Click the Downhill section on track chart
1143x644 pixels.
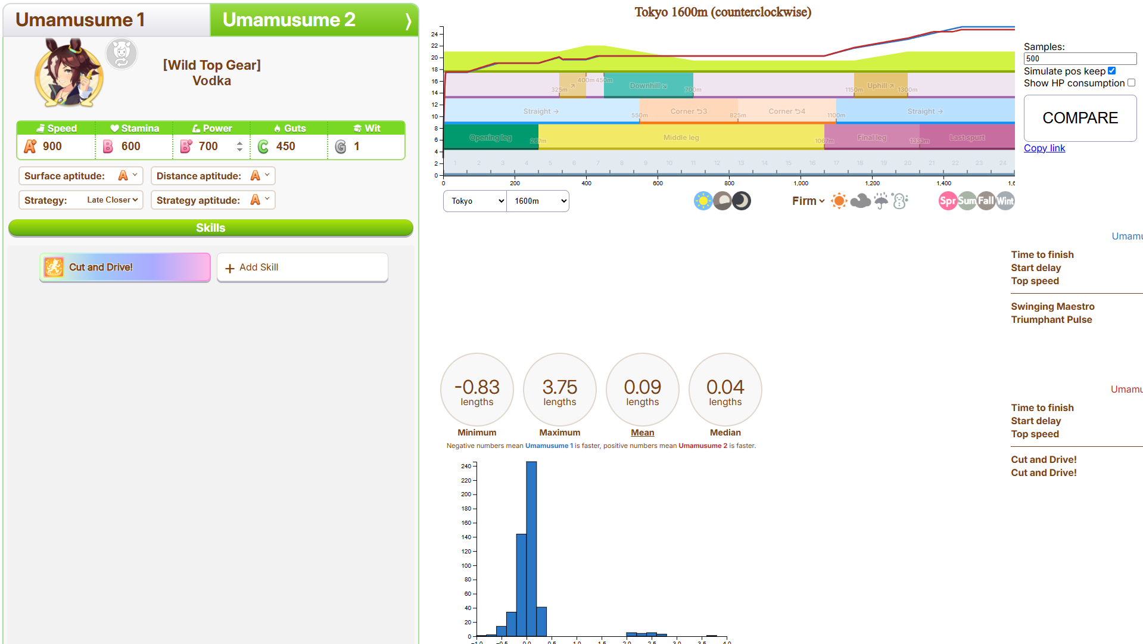point(648,85)
